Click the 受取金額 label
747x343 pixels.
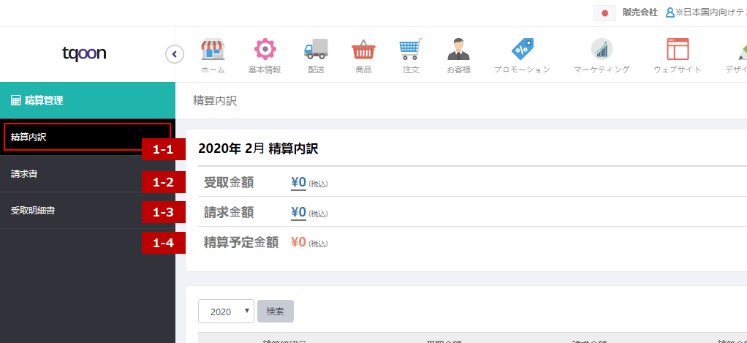point(229,182)
